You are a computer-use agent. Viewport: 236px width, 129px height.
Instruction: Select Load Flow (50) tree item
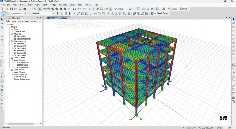click(23, 65)
